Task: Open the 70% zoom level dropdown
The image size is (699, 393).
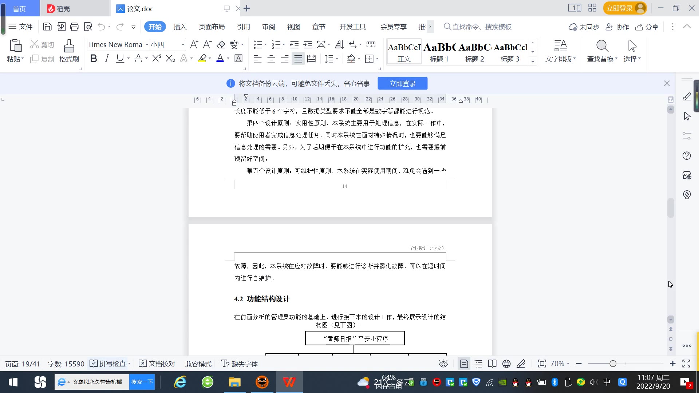Action: [560, 364]
